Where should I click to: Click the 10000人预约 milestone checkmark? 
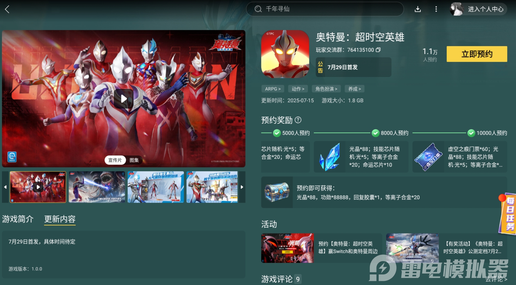tap(471, 133)
